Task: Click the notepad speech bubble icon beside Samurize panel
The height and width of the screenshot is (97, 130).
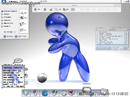Action: pyautogui.click(x=26, y=76)
